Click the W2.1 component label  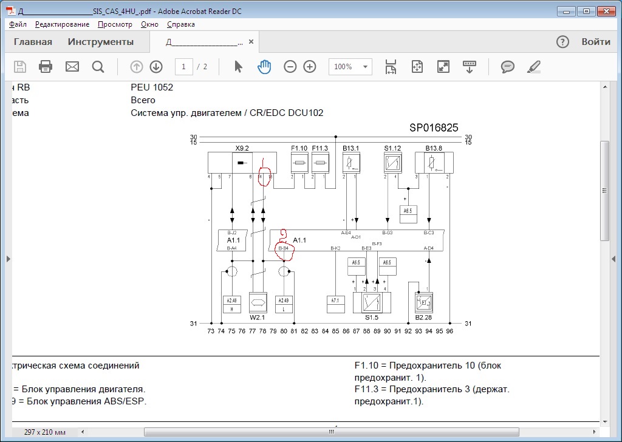click(x=257, y=318)
